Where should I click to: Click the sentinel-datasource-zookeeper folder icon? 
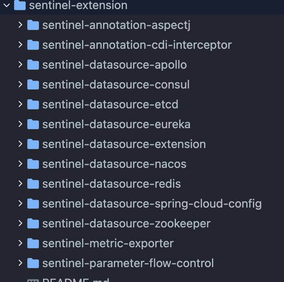click(x=33, y=223)
